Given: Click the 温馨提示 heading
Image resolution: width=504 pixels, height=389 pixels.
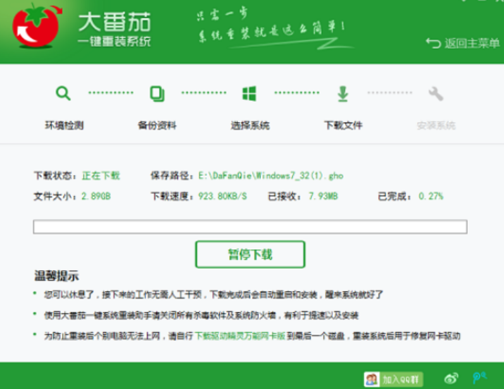Looking at the screenshot, I should (x=56, y=276).
